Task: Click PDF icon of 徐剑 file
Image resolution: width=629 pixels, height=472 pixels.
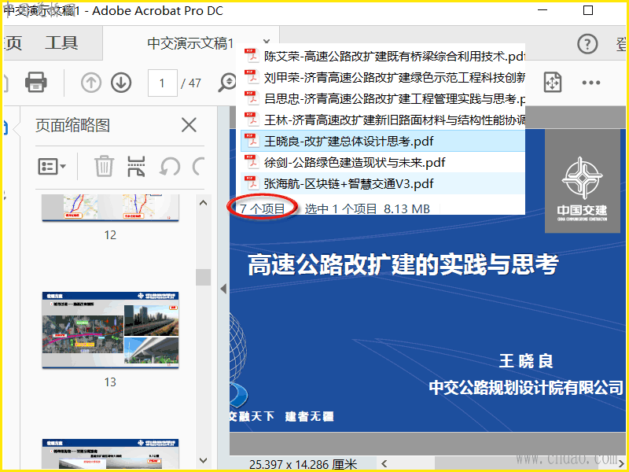Action: [252, 162]
